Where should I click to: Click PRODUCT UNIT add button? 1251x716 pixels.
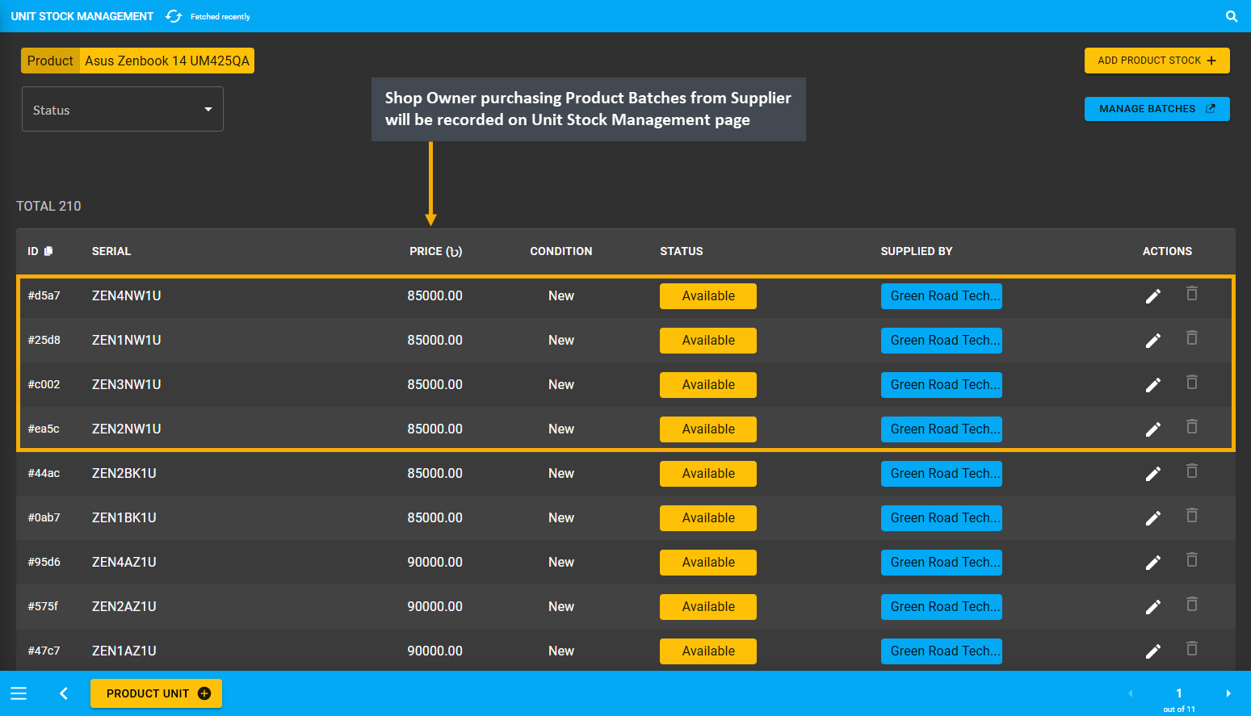click(x=156, y=693)
